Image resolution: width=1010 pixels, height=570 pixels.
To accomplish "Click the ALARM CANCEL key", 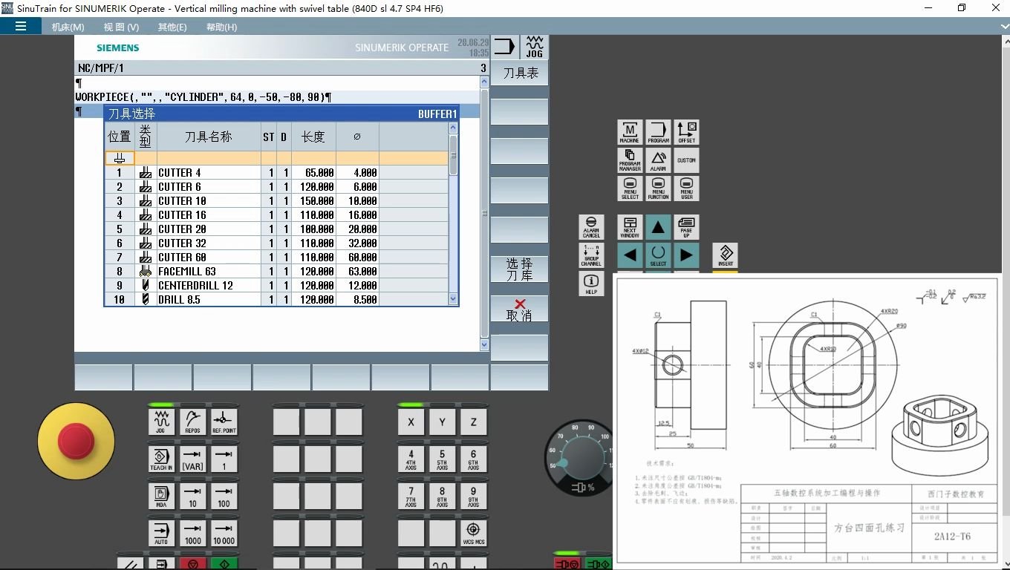I will point(591,227).
